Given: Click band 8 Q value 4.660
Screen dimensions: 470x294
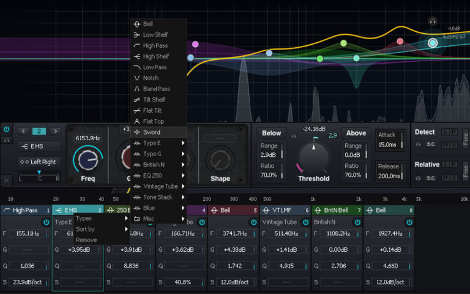Looking at the screenshot, I should click(x=391, y=266).
